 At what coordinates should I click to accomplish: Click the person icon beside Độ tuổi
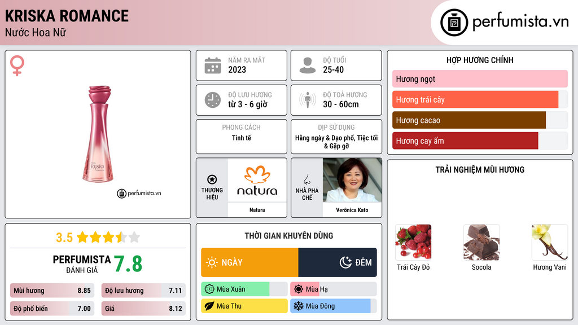click(x=308, y=65)
